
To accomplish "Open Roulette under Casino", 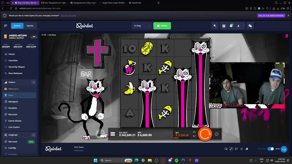I will click(x=12, y=108).
